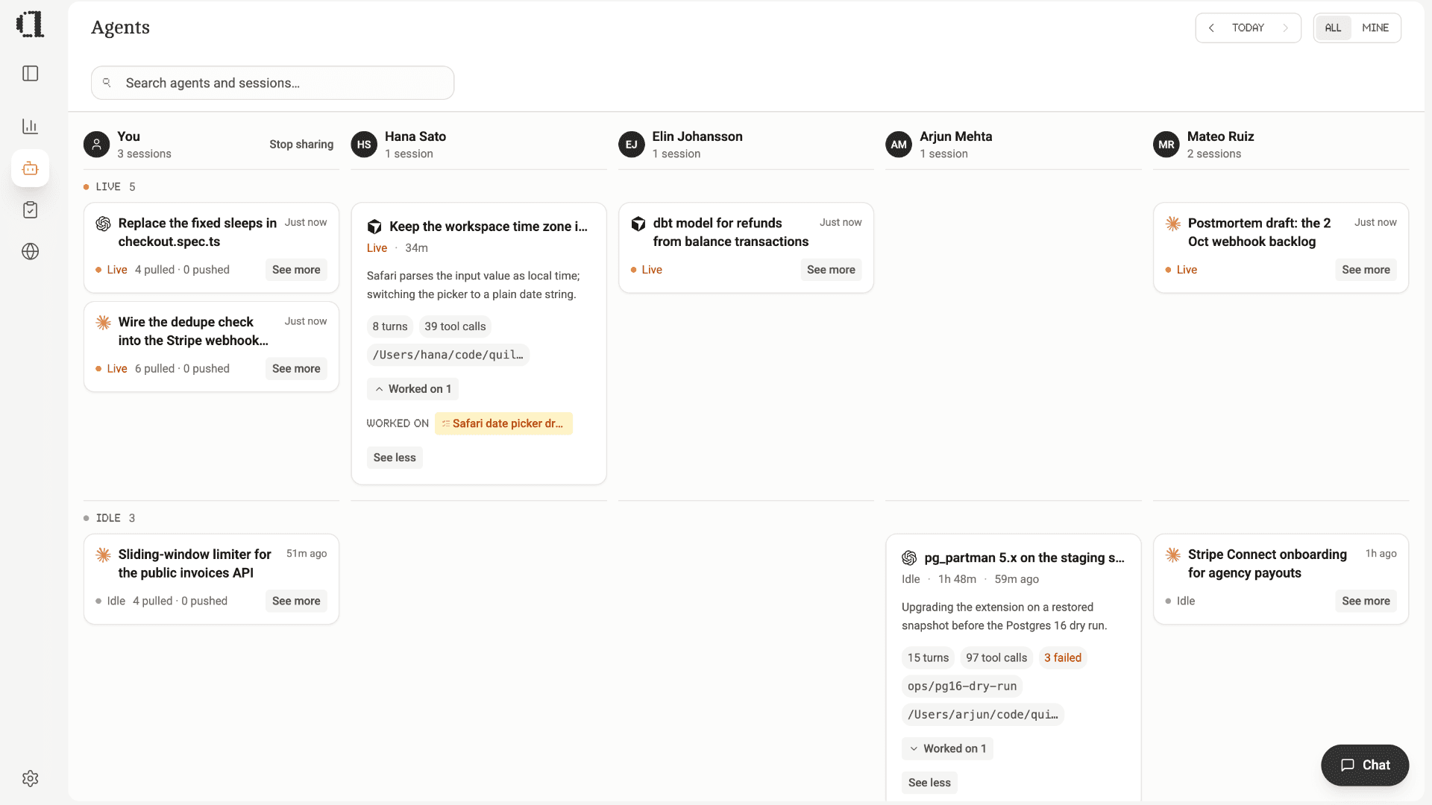Viewport: 1432px width, 805px height.
Task: Expand 'See more' on checkout.spec.ts session
Action: 296,270
